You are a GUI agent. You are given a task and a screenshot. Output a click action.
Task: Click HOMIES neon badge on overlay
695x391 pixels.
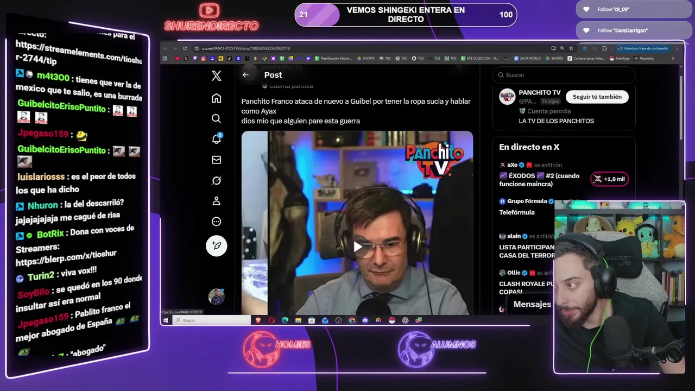(276, 348)
